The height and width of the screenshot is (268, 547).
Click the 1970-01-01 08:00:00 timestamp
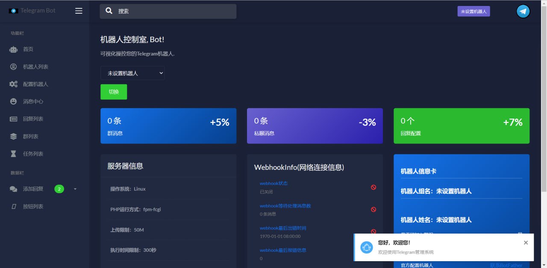[x=280, y=236]
